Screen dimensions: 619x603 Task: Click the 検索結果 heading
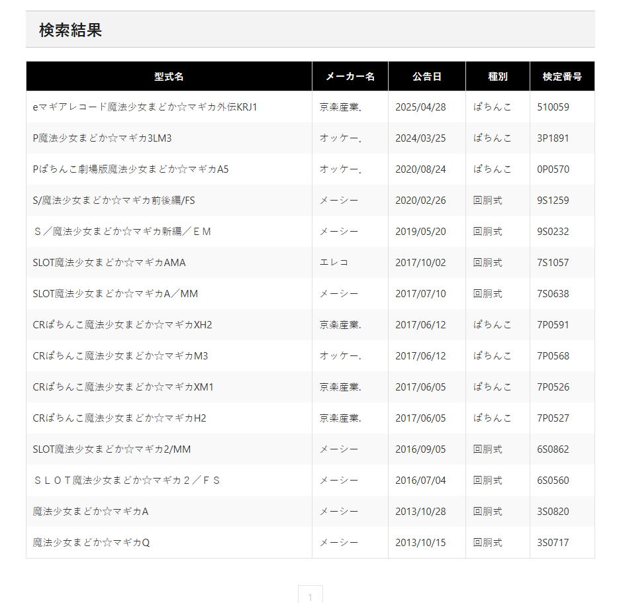click(71, 30)
